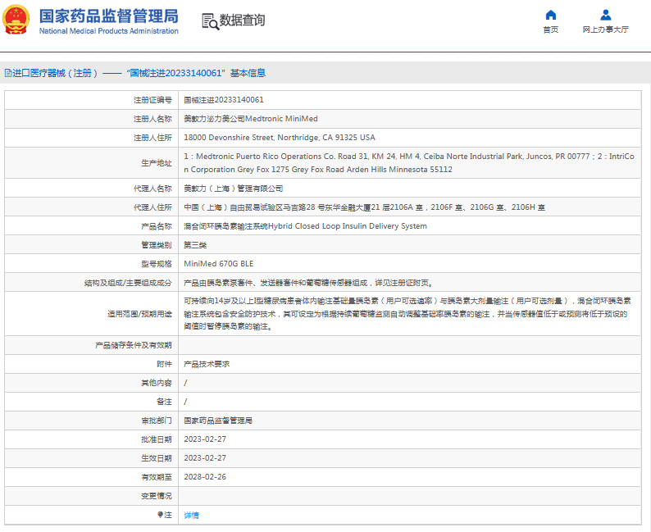Go to 首页 via the home icon
The height and width of the screenshot is (532, 651).
550,15
